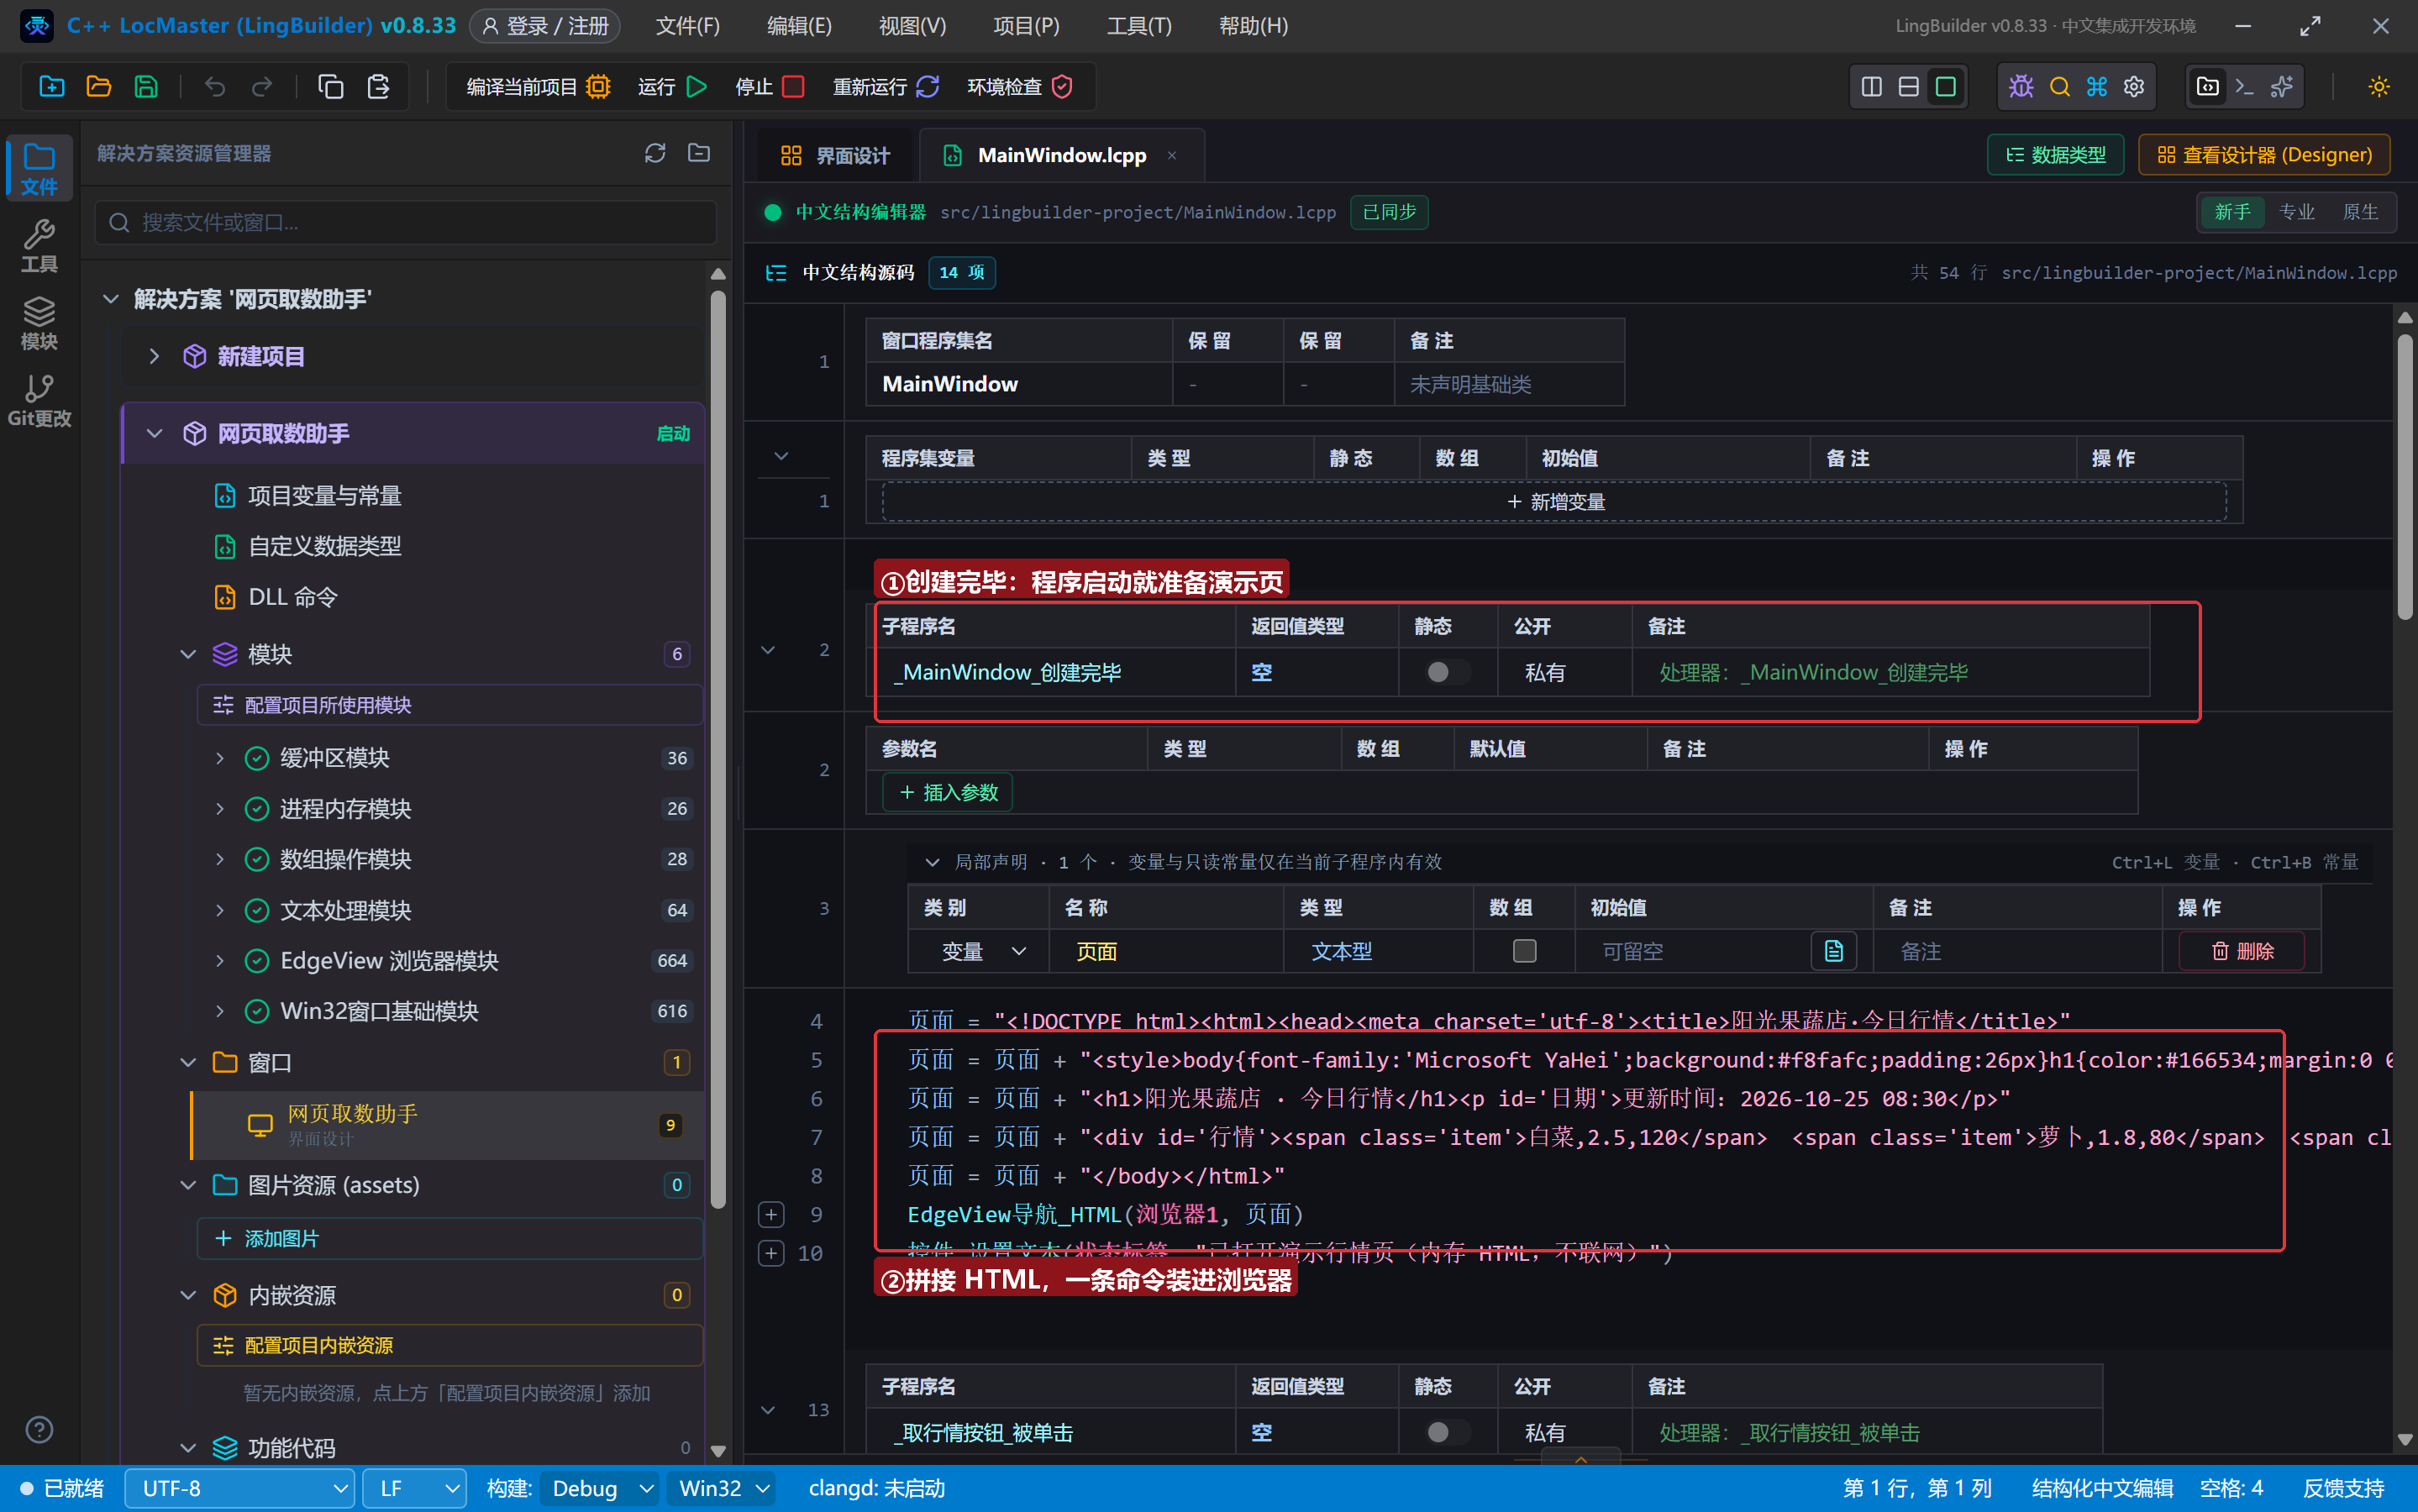The image size is (2418, 1512).
Task: Open the 模块 sidebar panel
Action: click(39, 324)
